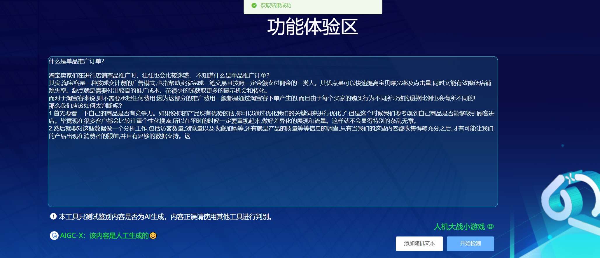Click the exclamation warning icon
The height and width of the screenshot is (258, 600).
(x=53, y=216)
